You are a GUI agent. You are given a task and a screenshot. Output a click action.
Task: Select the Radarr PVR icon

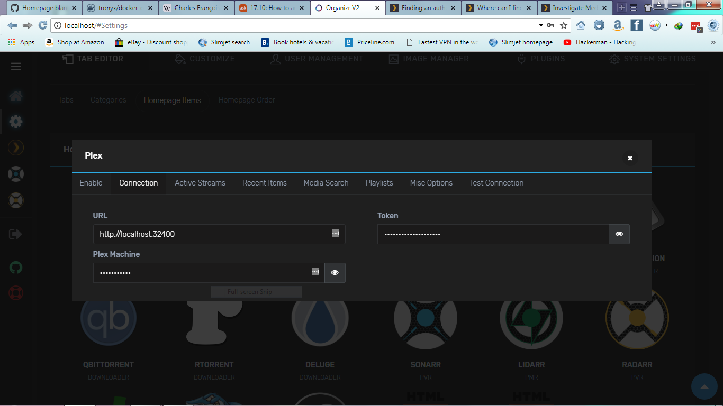637,318
